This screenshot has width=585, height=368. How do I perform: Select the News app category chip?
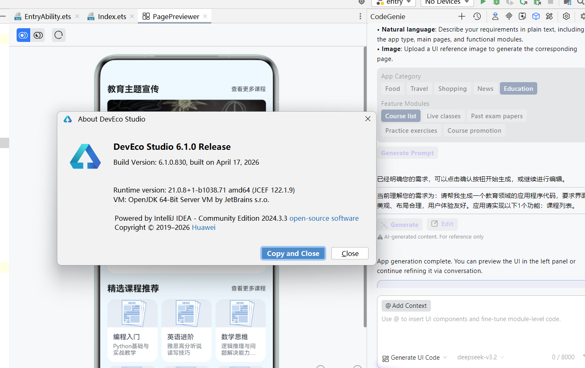coord(485,89)
